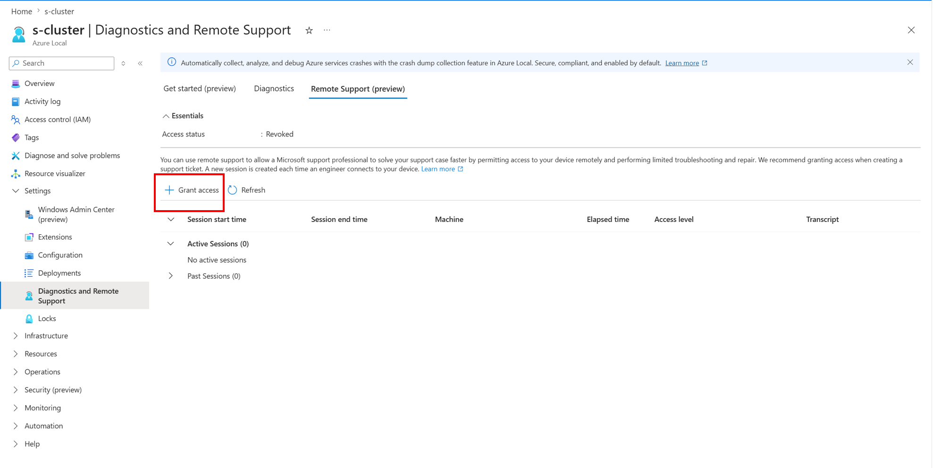The image size is (933, 468).
Task: Open Diagnose and solve problems icon
Action: pyautogui.click(x=16, y=155)
